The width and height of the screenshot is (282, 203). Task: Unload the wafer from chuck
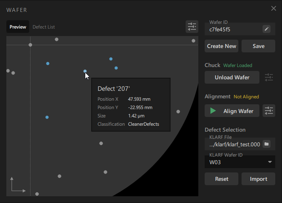tap(232, 77)
